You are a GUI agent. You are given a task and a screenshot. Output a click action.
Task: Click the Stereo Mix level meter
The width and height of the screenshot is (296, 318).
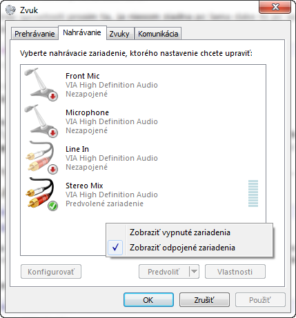click(253, 194)
